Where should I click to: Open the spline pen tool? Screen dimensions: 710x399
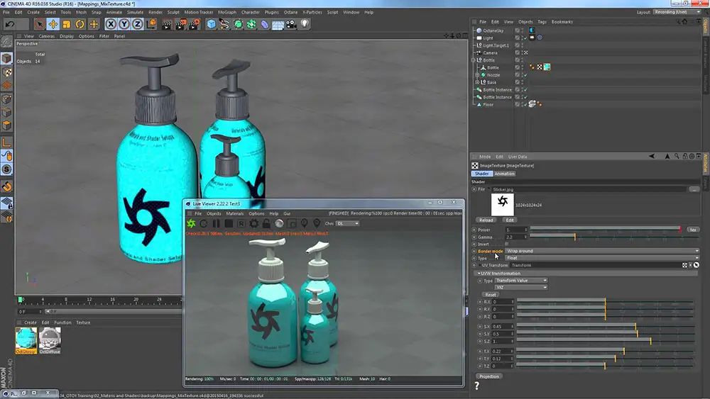224,24
